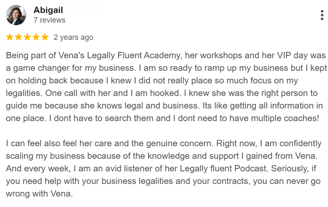
Task: Click Abigail's round profile photo
Action: coord(16,15)
